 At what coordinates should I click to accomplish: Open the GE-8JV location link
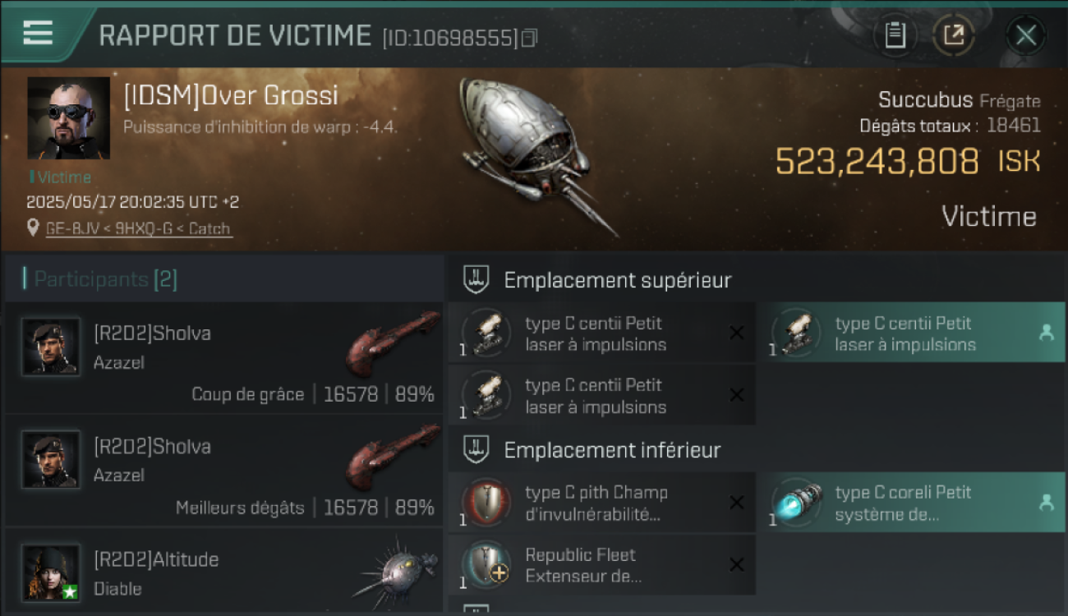138,229
